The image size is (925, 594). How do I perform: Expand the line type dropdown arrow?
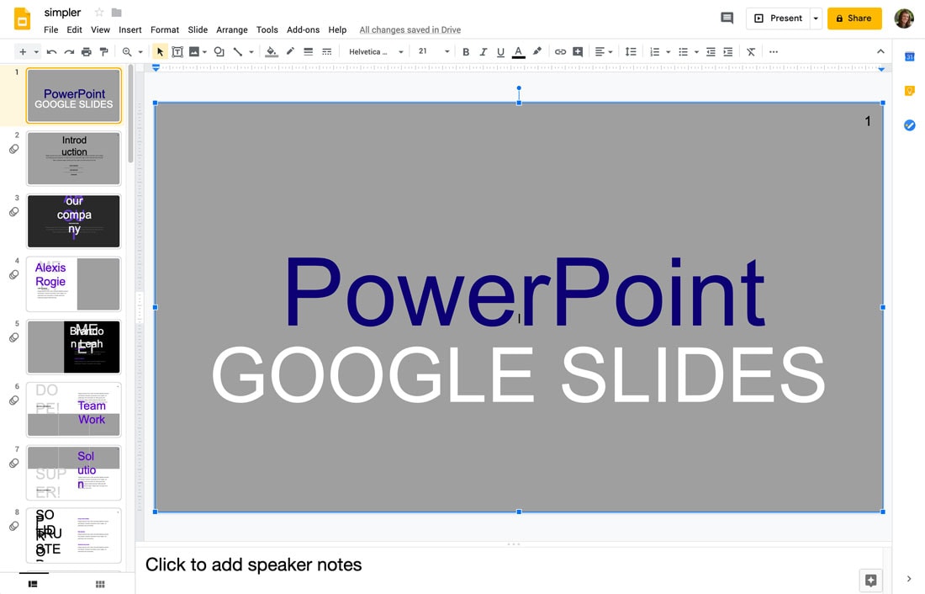(251, 52)
